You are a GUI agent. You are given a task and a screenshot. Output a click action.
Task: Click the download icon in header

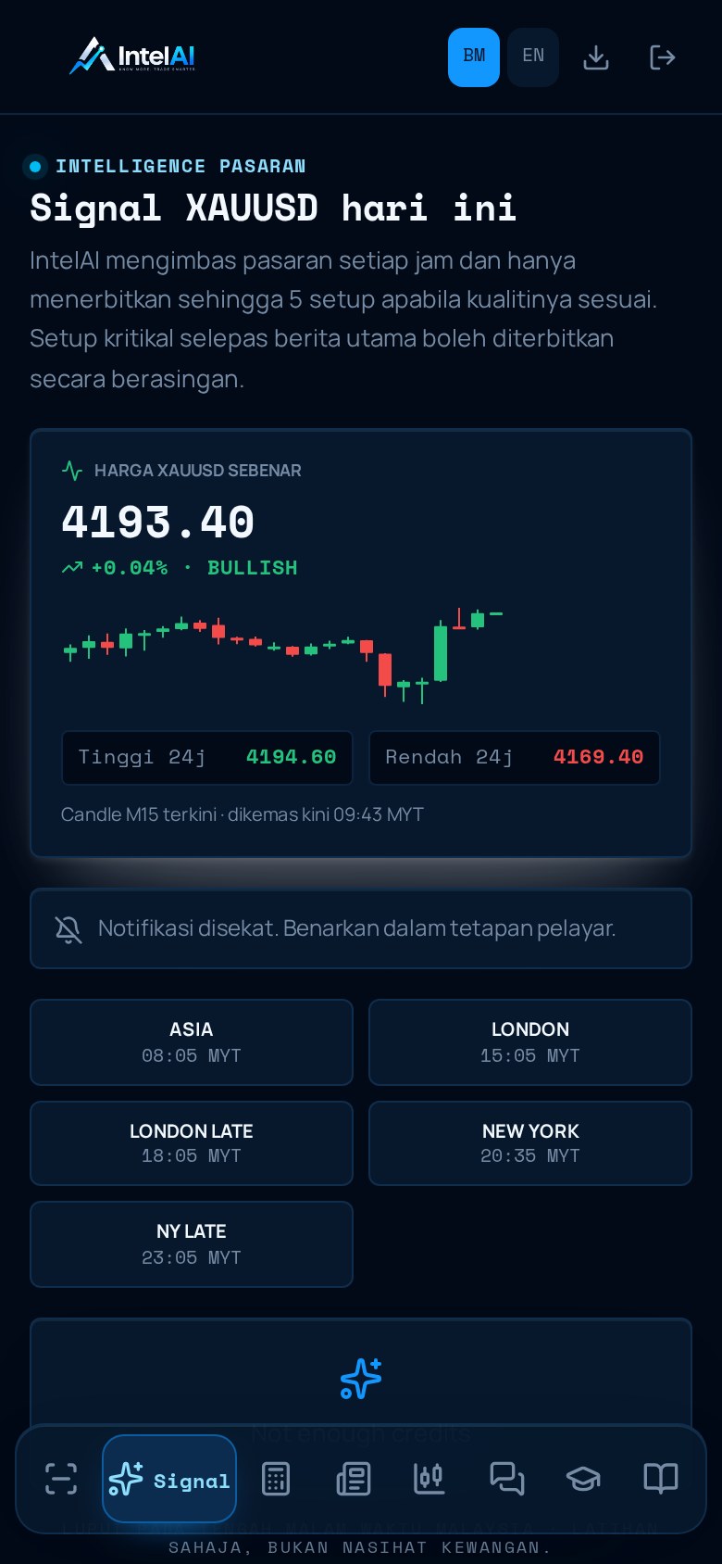[596, 57]
